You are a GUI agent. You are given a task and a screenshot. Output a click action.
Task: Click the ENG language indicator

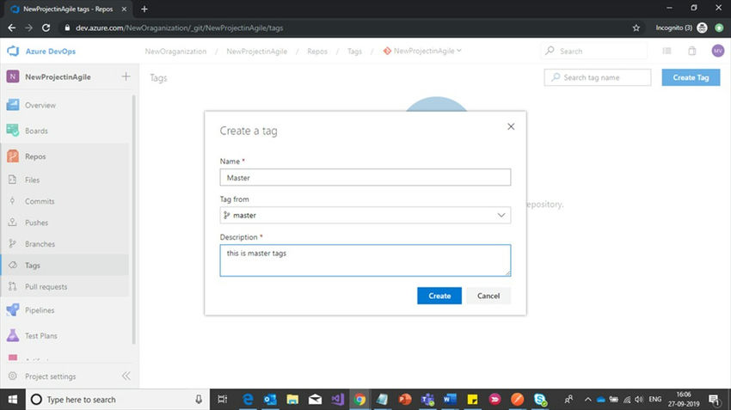tap(654, 400)
